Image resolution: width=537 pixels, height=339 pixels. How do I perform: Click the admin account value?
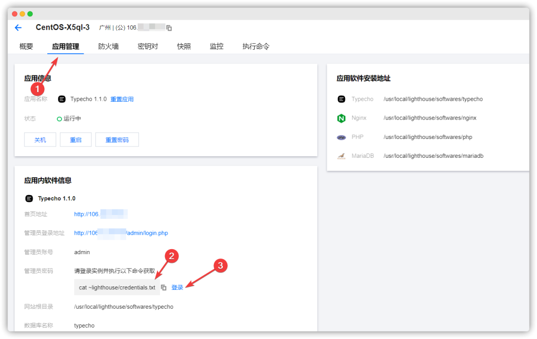point(82,252)
